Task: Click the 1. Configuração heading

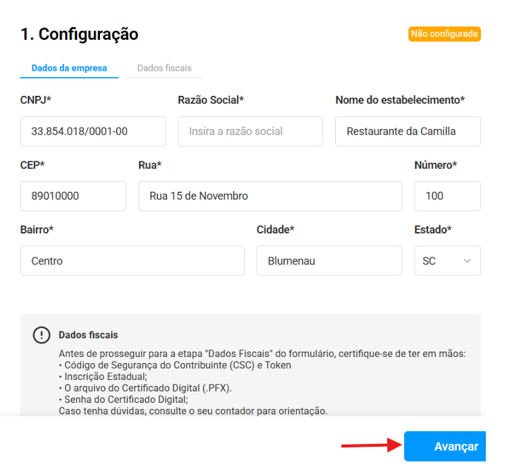Action: tap(79, 34)
